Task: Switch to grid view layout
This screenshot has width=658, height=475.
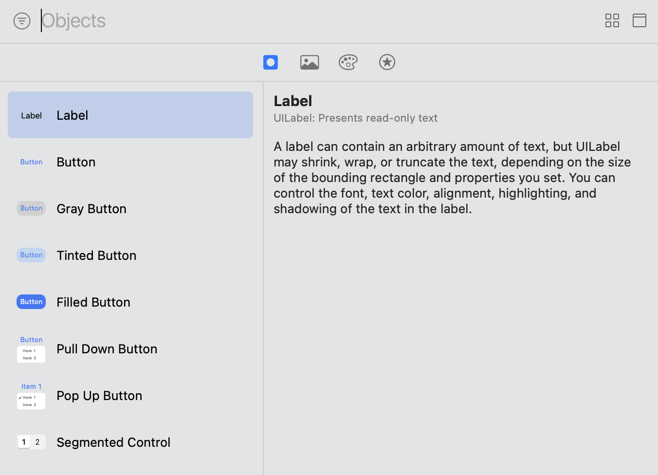Action: pyautogui.click(x=612, y=20)
